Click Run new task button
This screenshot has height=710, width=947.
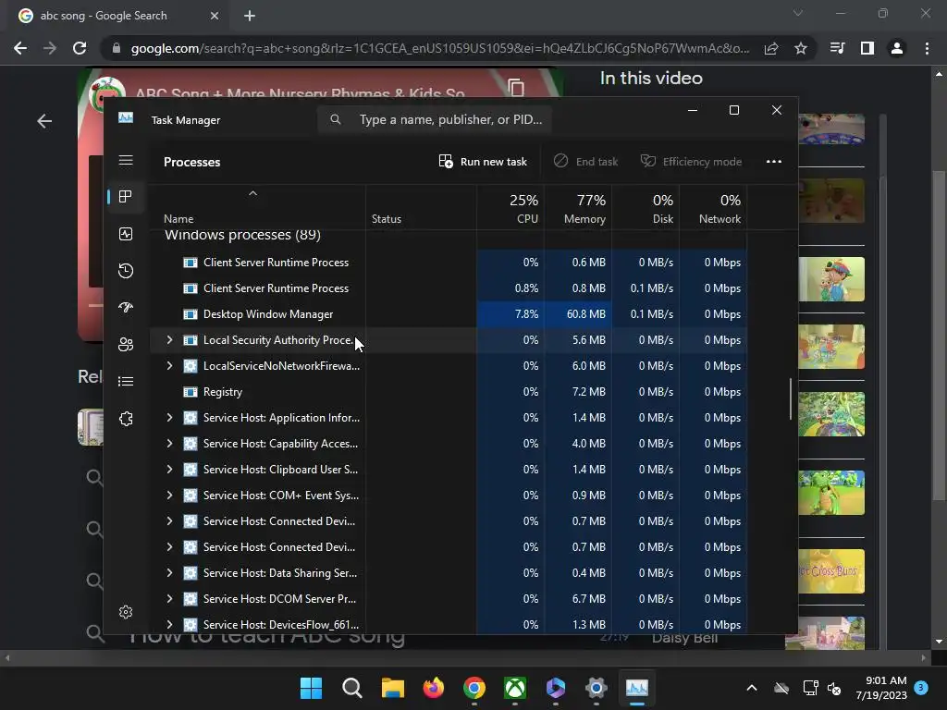click(483, 161)
